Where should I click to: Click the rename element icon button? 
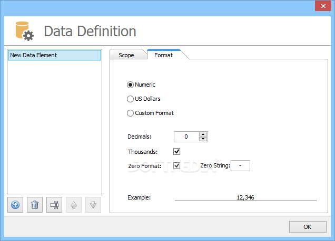pos(54,205)
